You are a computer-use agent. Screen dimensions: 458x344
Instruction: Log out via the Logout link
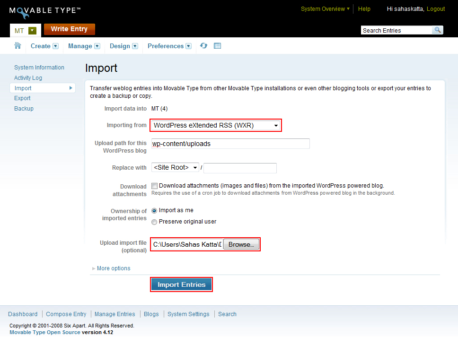[435, 9]
